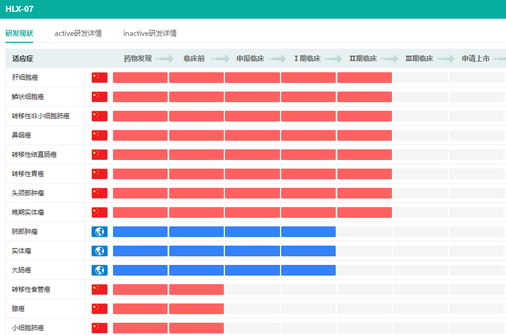Click the globe icon in 大肠癌 row
Image resolution: width=506 pixels, height=335 pixels.
coord(99,270)
